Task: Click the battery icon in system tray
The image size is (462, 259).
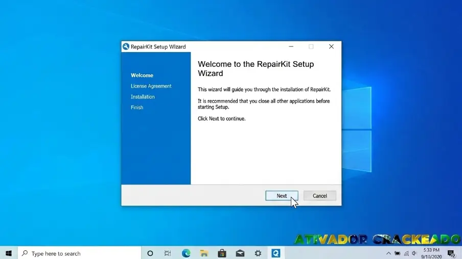Action: [398, 253]
